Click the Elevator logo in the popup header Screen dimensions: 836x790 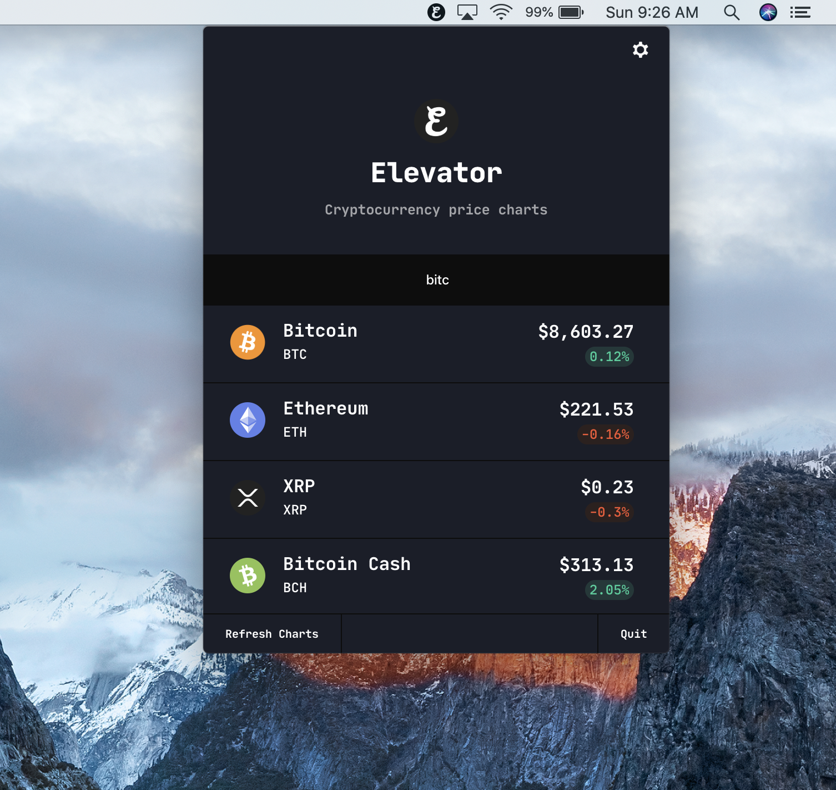point(436,121)
